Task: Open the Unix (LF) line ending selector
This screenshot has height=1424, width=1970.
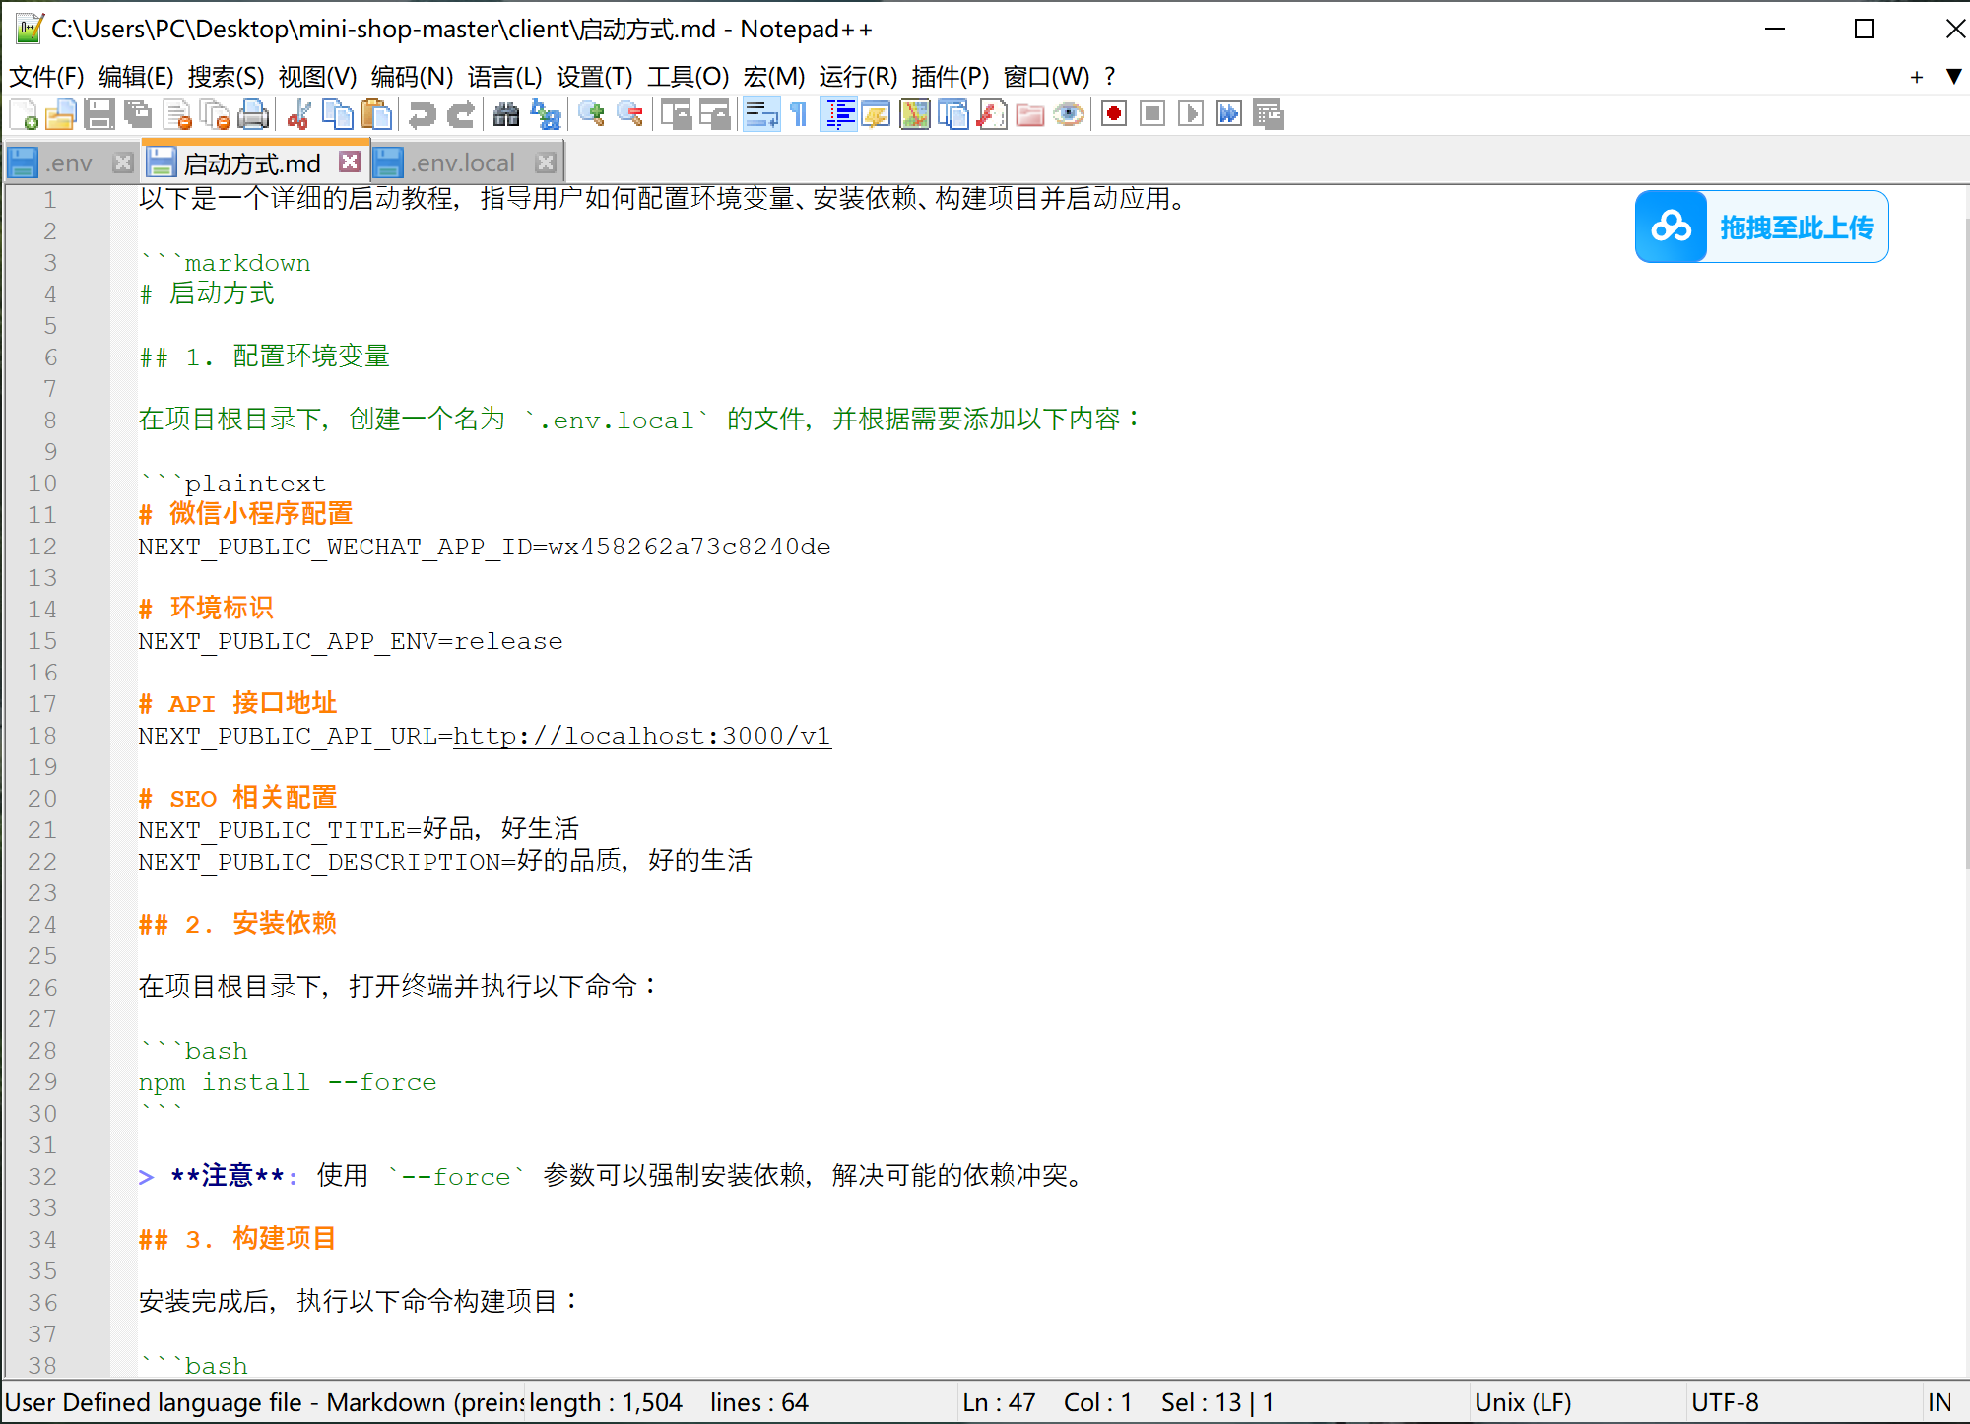Action: point(1523,1402)
